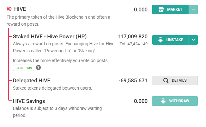Click the down-arrow icon on Withdraw button
The image size is (206, 127).
click(163, 101)
